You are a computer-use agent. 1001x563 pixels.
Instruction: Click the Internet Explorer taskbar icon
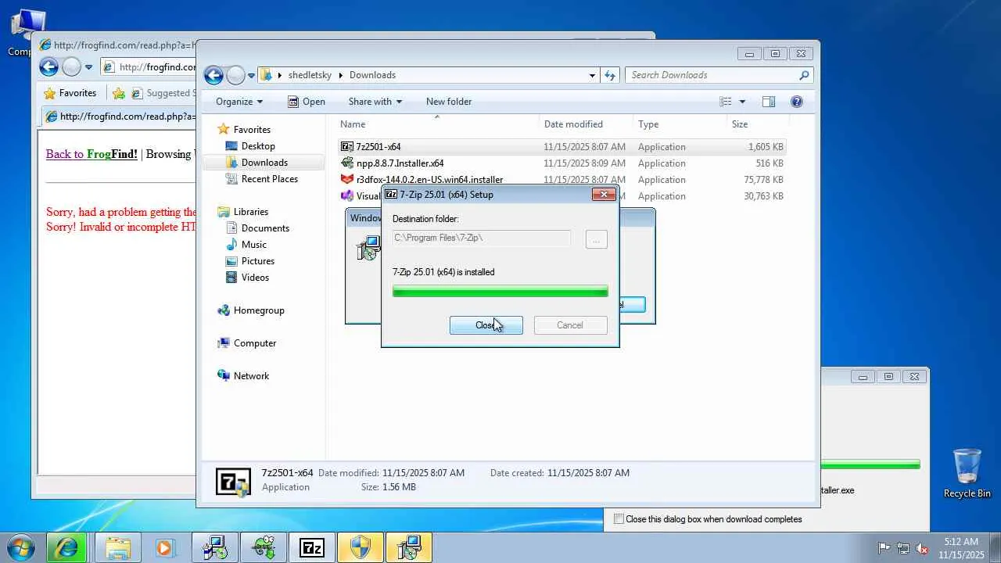(67, 548)
